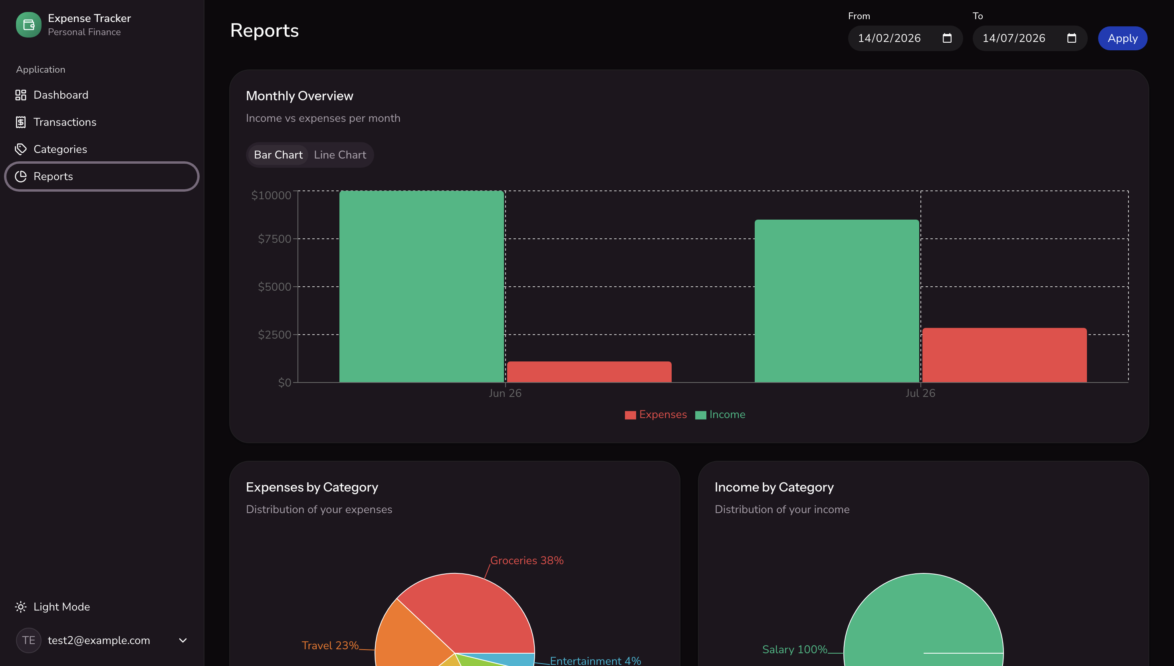This screenshot has height=666, width=1174.
Task: Click the $5000 axis value
Action: (x=274, y=287)
